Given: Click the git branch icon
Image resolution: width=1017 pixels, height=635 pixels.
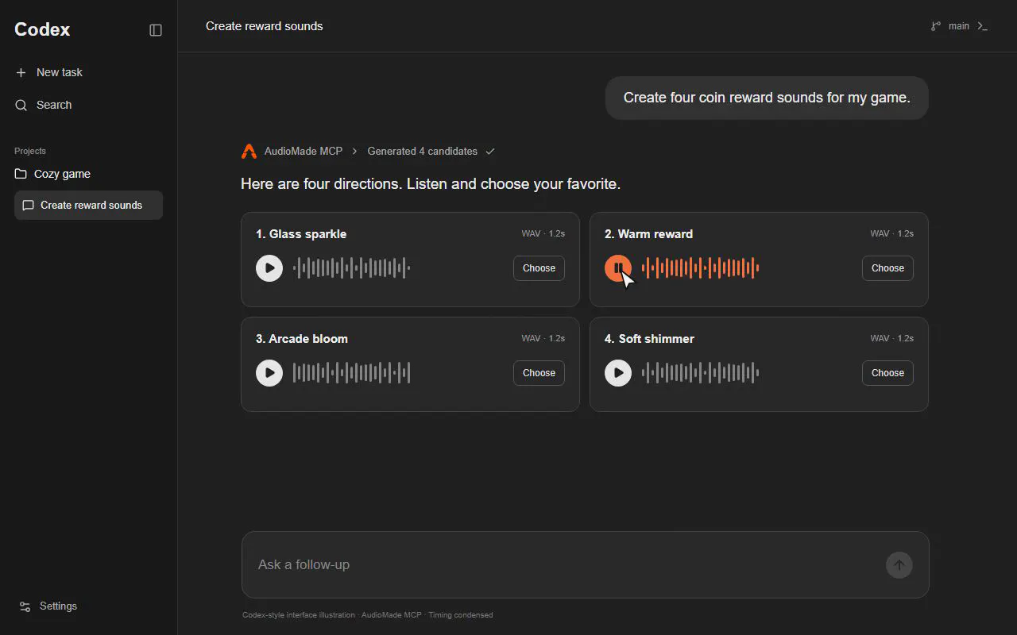Looking at the screenshot, I should pyautogui.click(x=936, y=26).
